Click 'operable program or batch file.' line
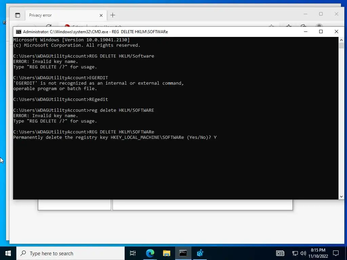 pyautogui.click(x=55, y=89)
